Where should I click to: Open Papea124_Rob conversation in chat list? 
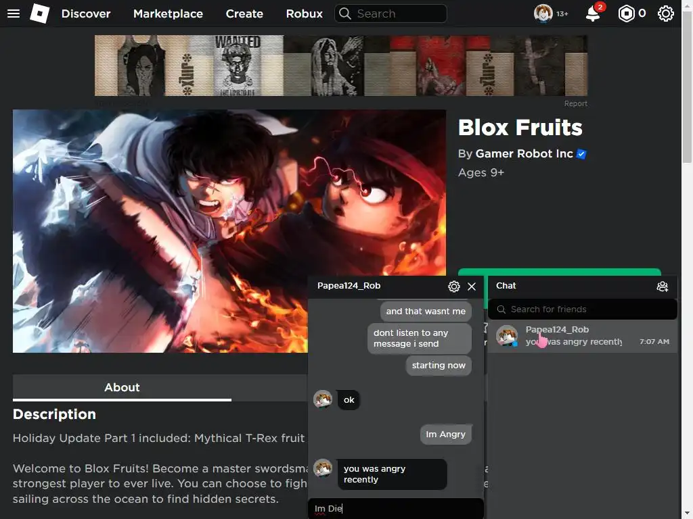click(x=583, y=336)
